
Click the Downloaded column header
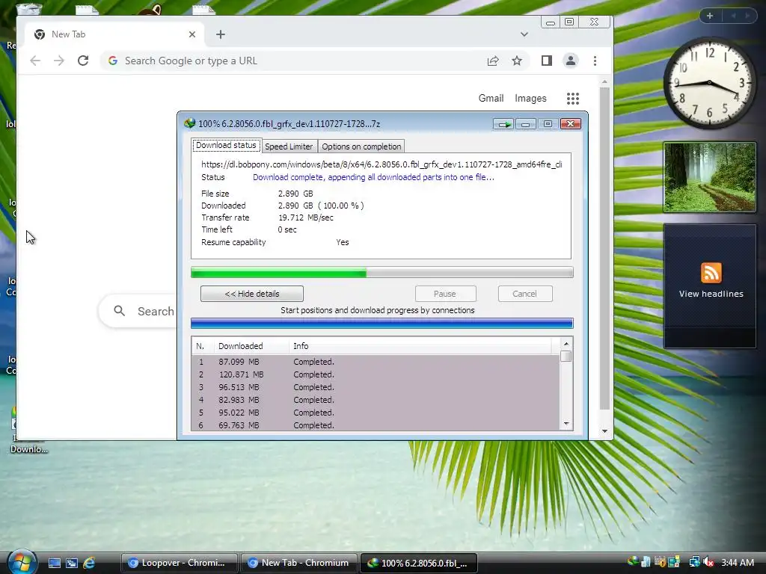(251, 346)
